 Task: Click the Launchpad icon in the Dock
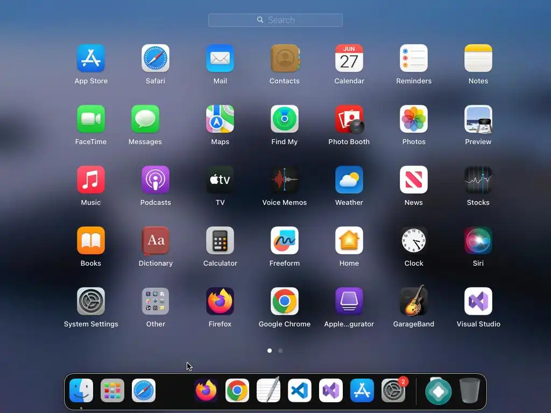[112, 390]
